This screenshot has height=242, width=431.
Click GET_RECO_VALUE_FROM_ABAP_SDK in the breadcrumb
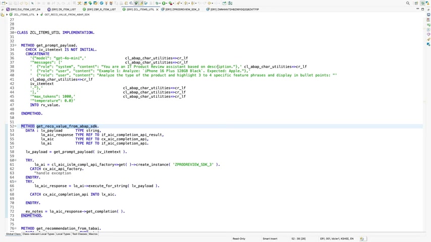[67, 15]
